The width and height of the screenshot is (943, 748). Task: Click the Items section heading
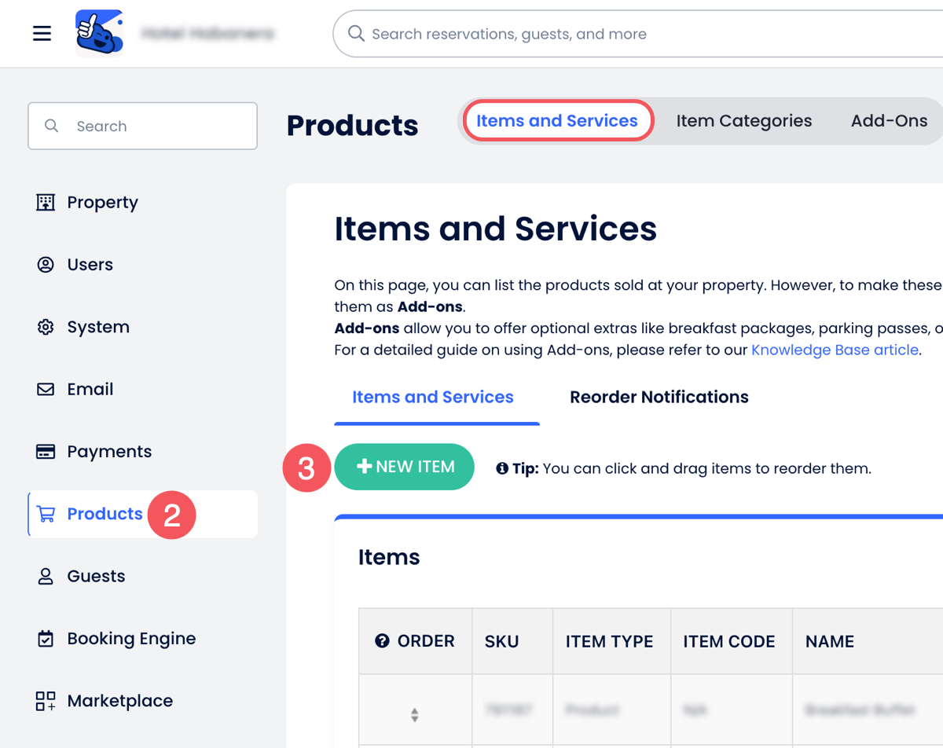(389, 557)
